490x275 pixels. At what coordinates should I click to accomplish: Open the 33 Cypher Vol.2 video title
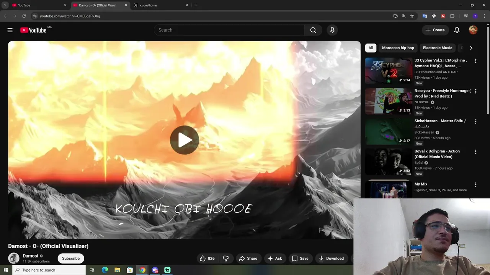pyautogui.click(x=441, y=63)
